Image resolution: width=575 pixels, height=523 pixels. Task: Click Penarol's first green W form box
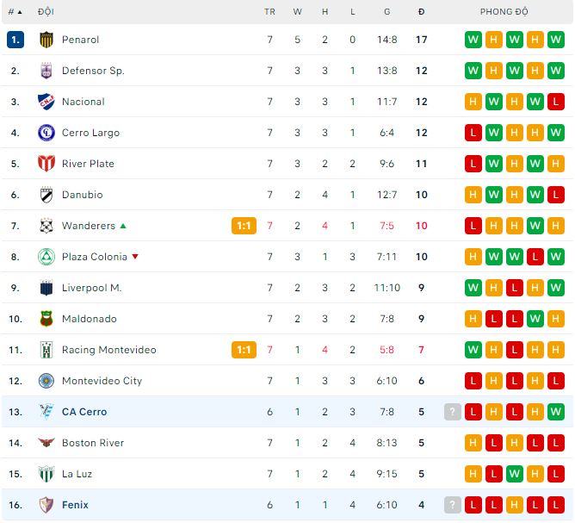click(x=473, y=40)
